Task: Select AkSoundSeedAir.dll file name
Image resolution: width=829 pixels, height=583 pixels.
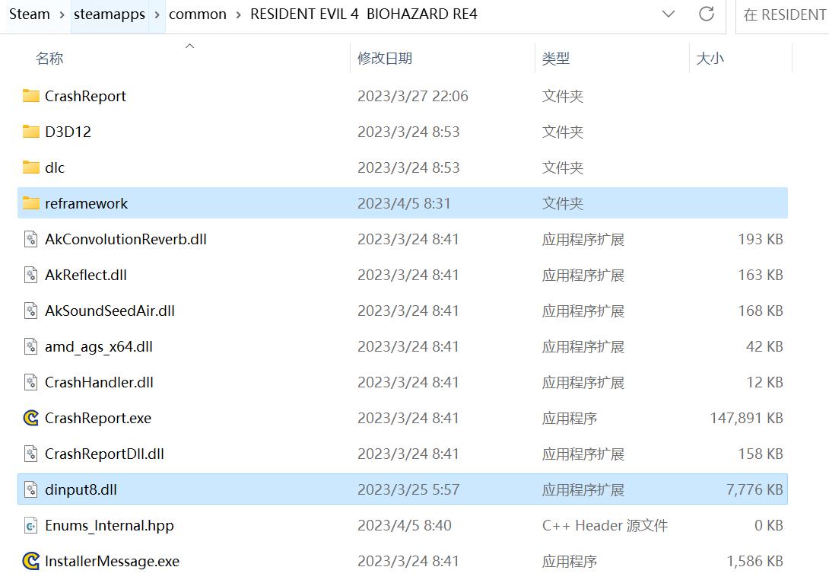Action: pyautogui.click(x=110, y=311)
